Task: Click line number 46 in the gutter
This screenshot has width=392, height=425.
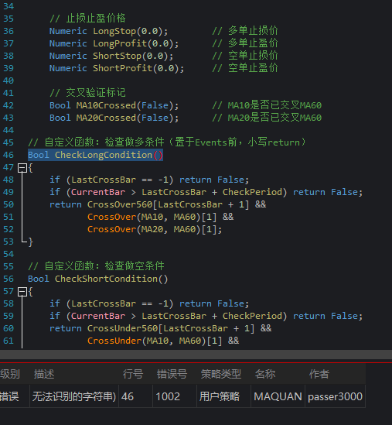Action: click(9, 155)
